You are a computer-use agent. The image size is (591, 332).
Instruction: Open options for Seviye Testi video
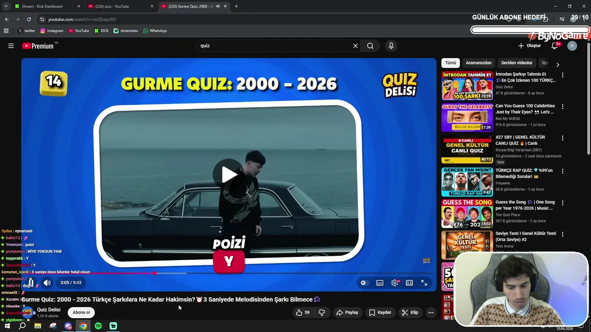(x=562, y=234)
